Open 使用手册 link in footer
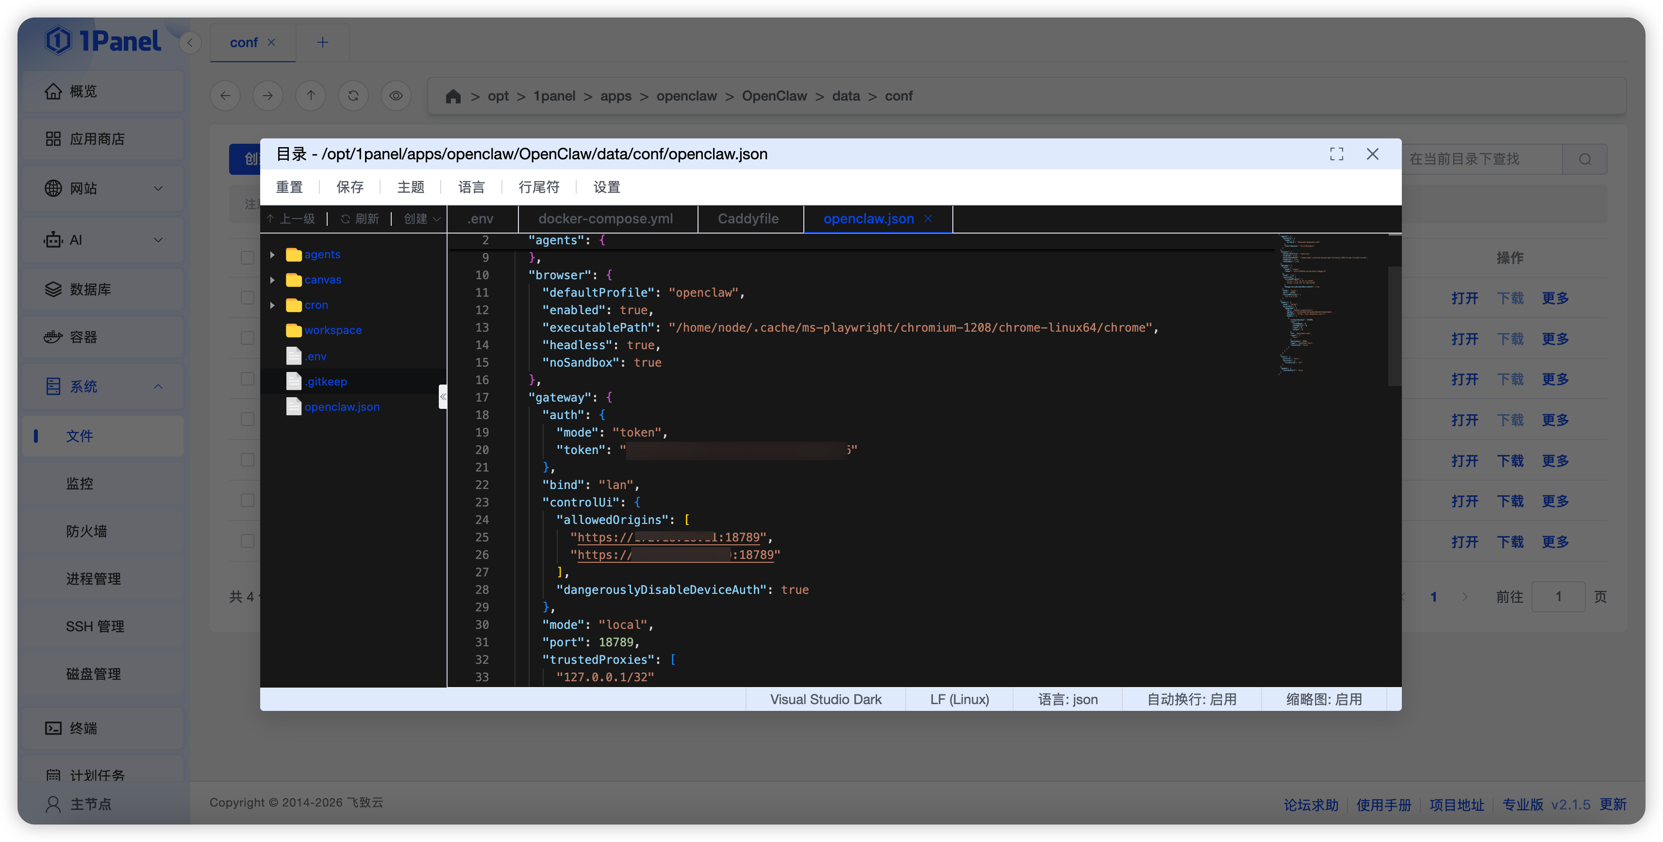The height and width of the screenshot is (842, 1663). [x=1383, y=805]
